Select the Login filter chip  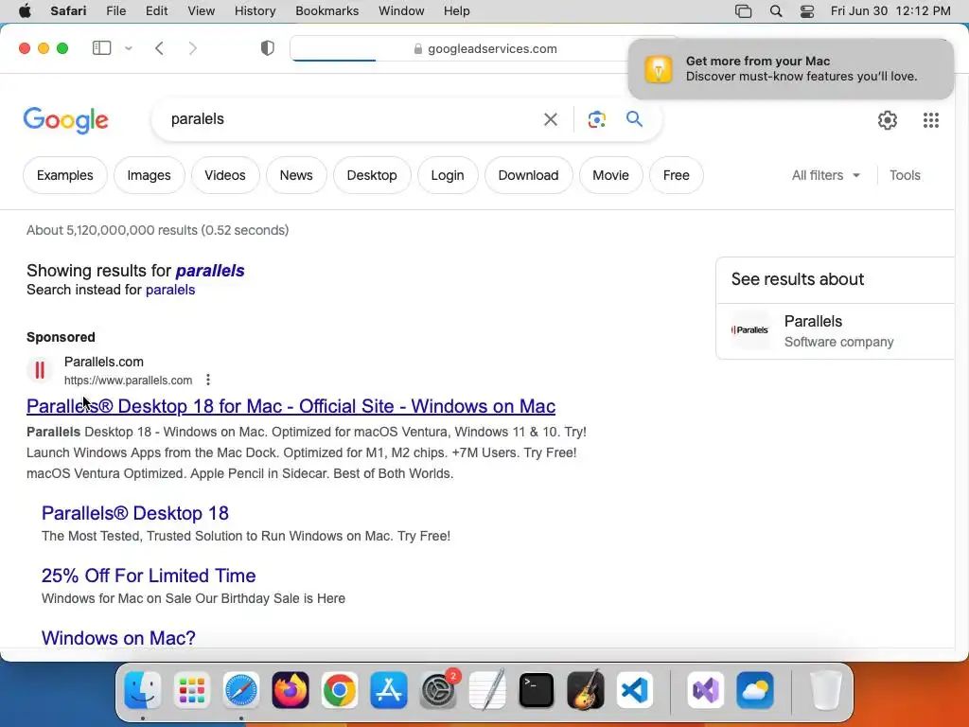tap(448, 175)
